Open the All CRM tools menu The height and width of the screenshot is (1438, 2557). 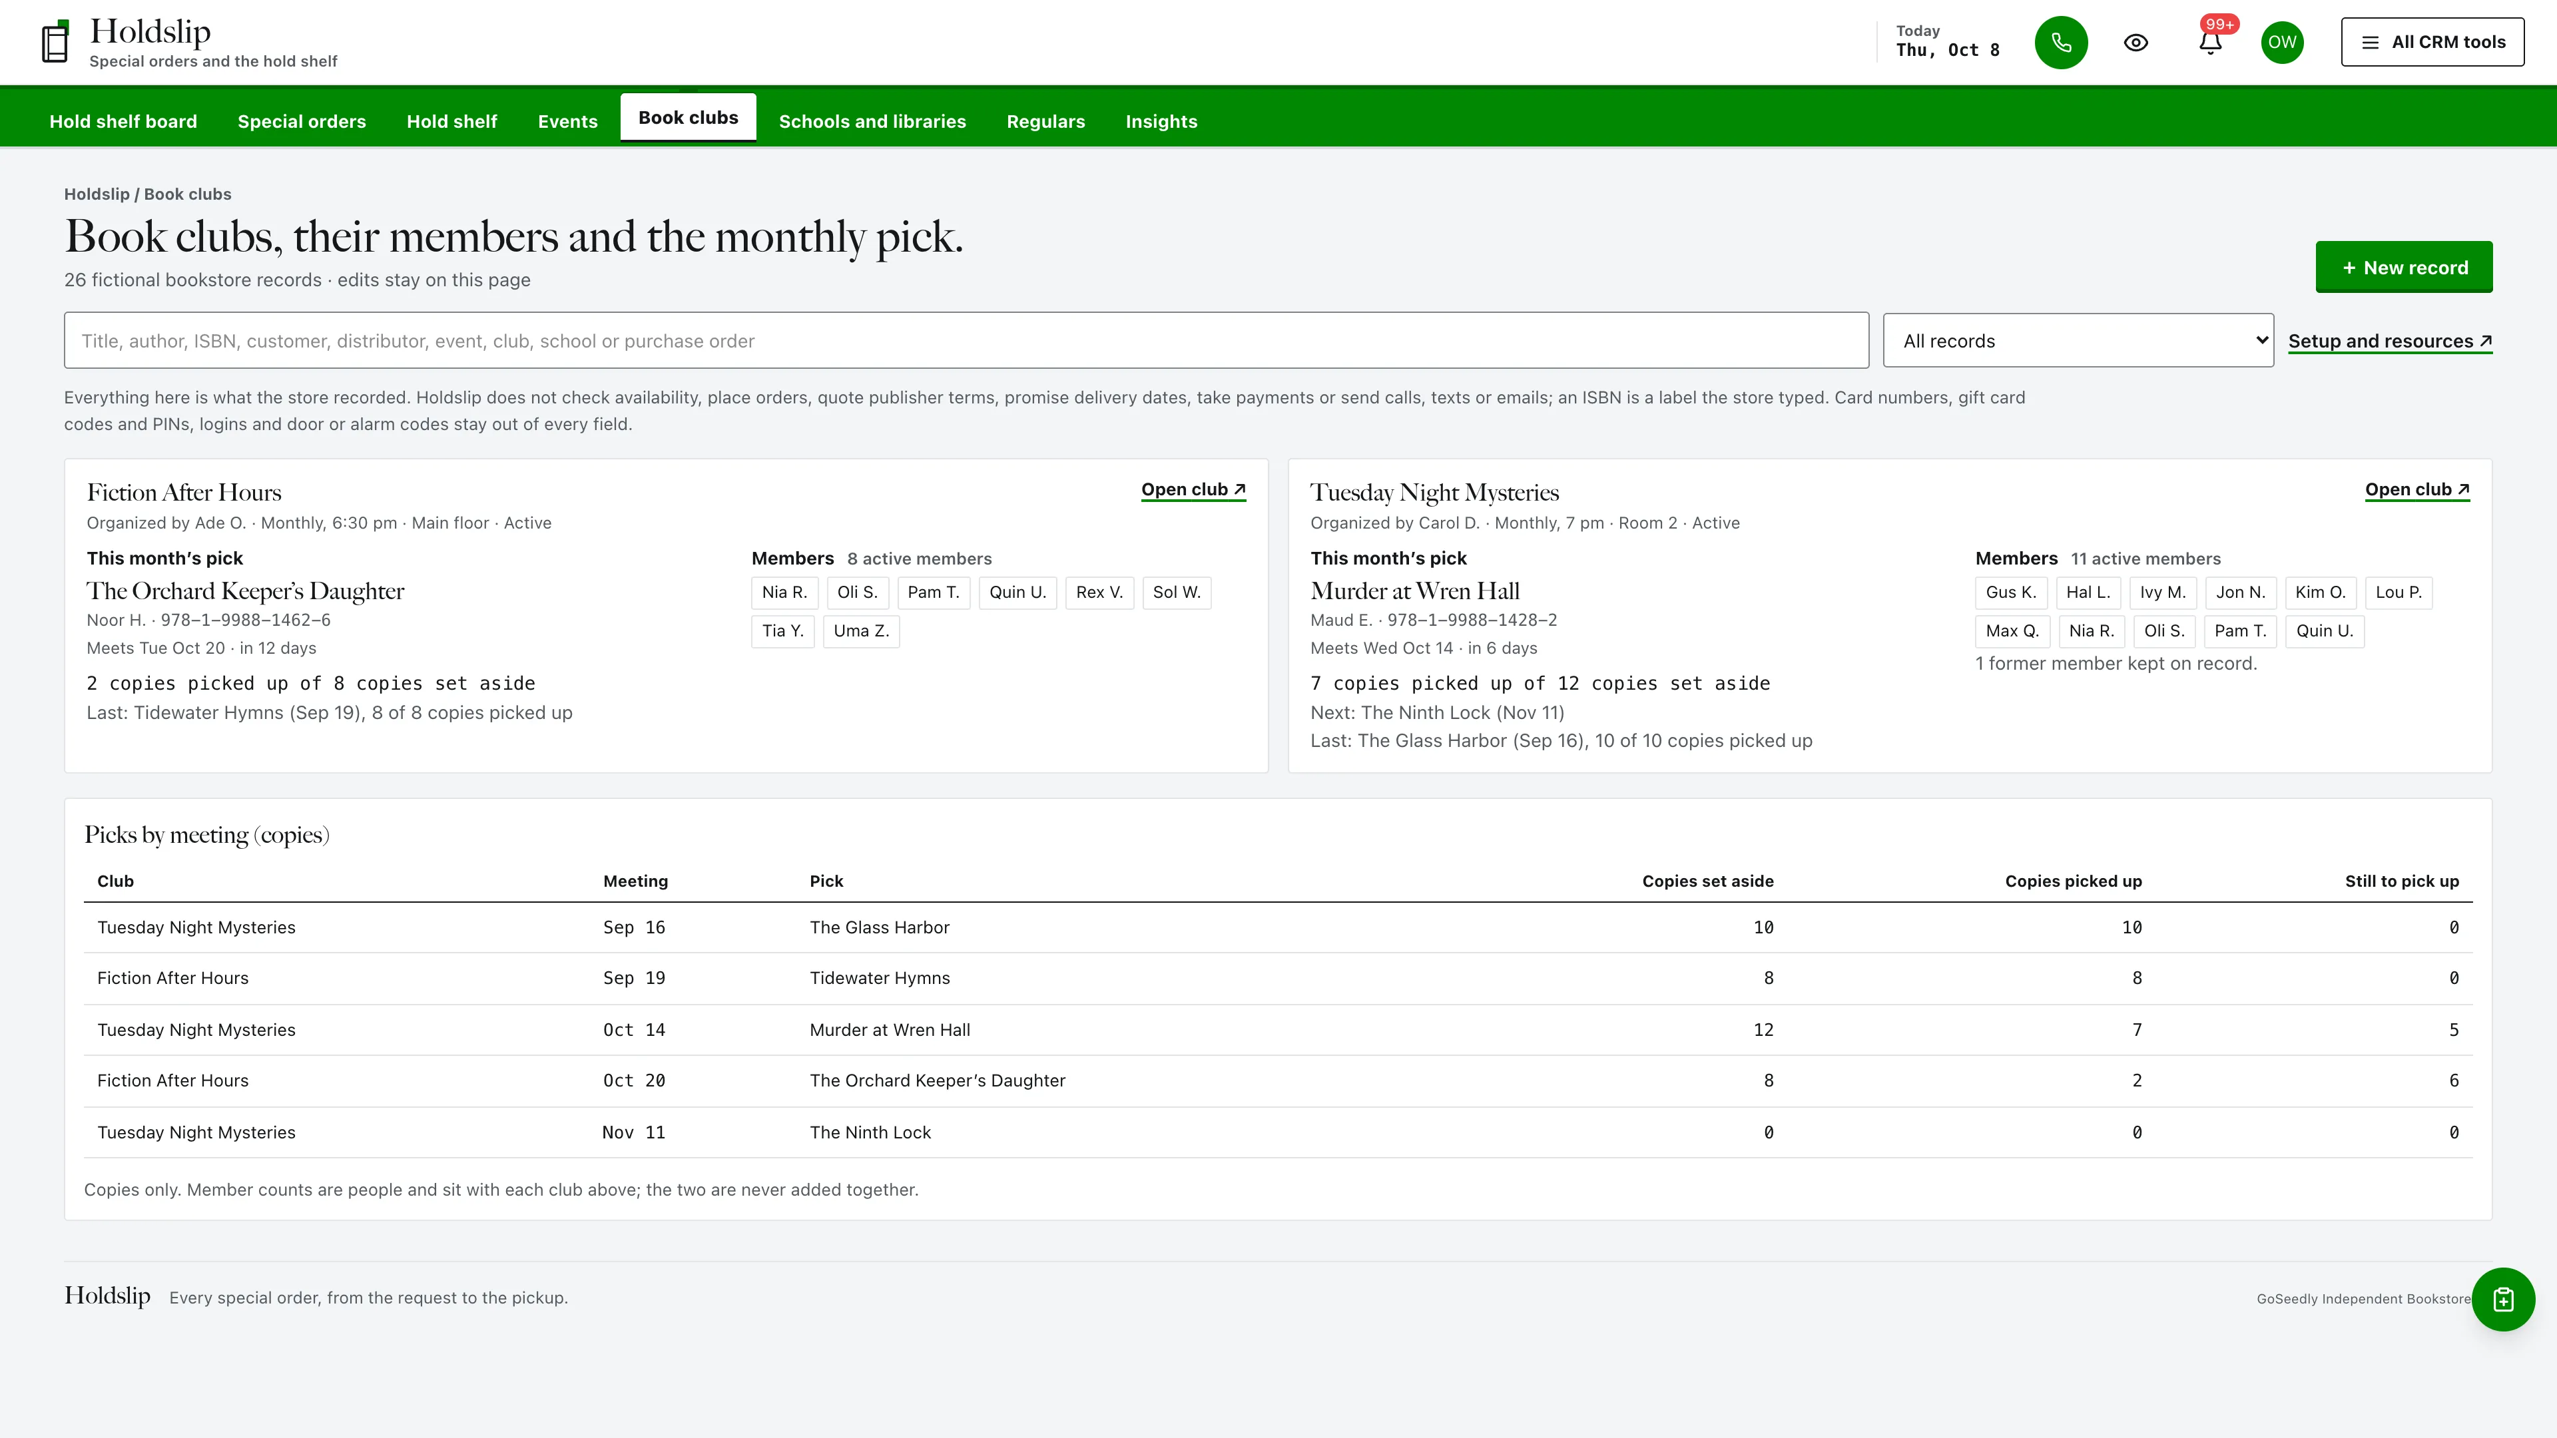2432,42
